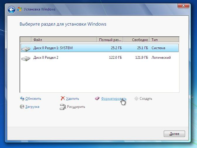Choose the Удалить link
Screen dimensions: 197x148
[73, 99]
